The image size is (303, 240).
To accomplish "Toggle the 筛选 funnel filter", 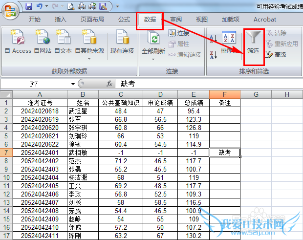I will [253, 43].
